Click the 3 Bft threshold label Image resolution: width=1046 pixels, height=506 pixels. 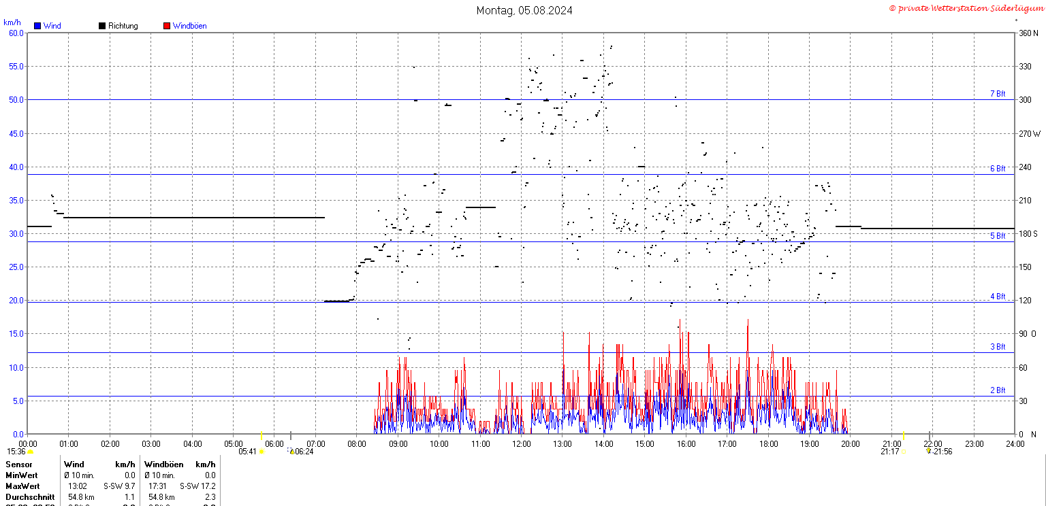pos(998,347)
